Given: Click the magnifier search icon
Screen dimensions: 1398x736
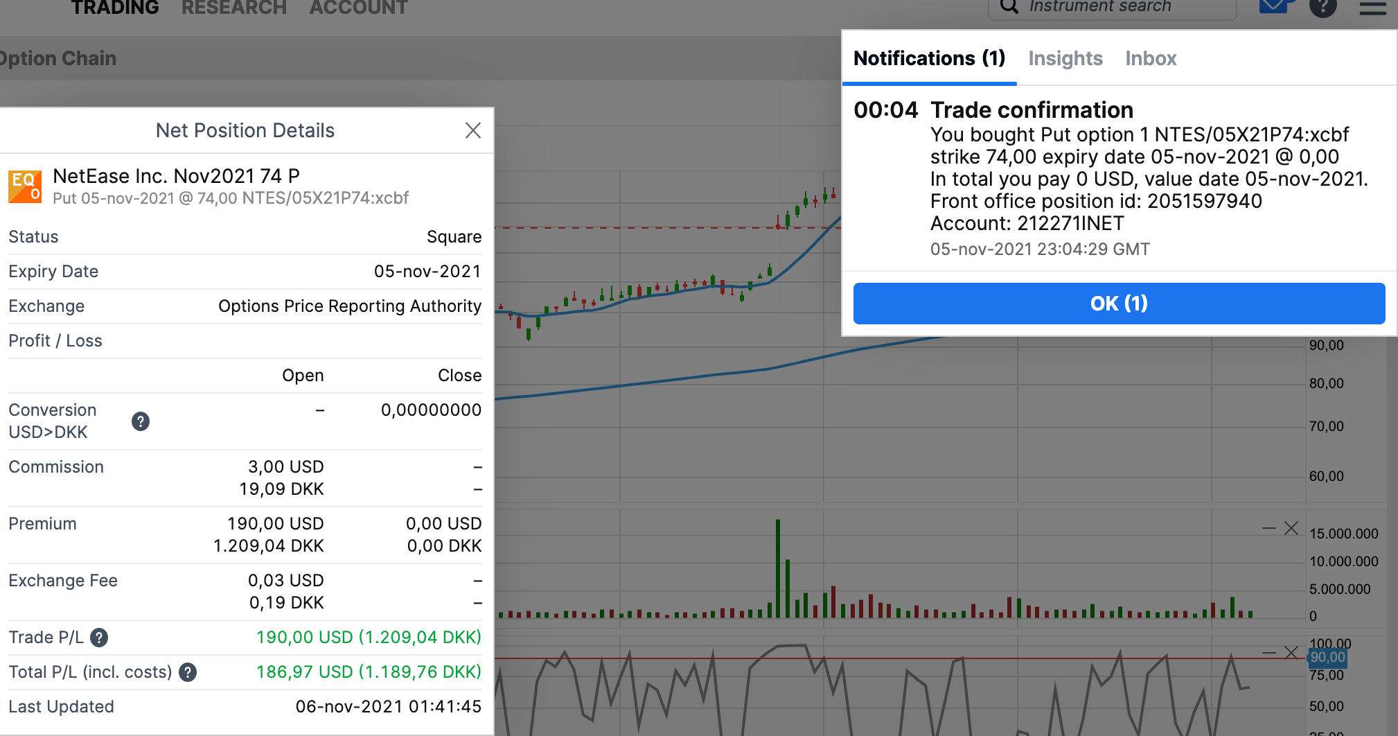Looking at the screenshot, I should click(x=1009, y=7).
